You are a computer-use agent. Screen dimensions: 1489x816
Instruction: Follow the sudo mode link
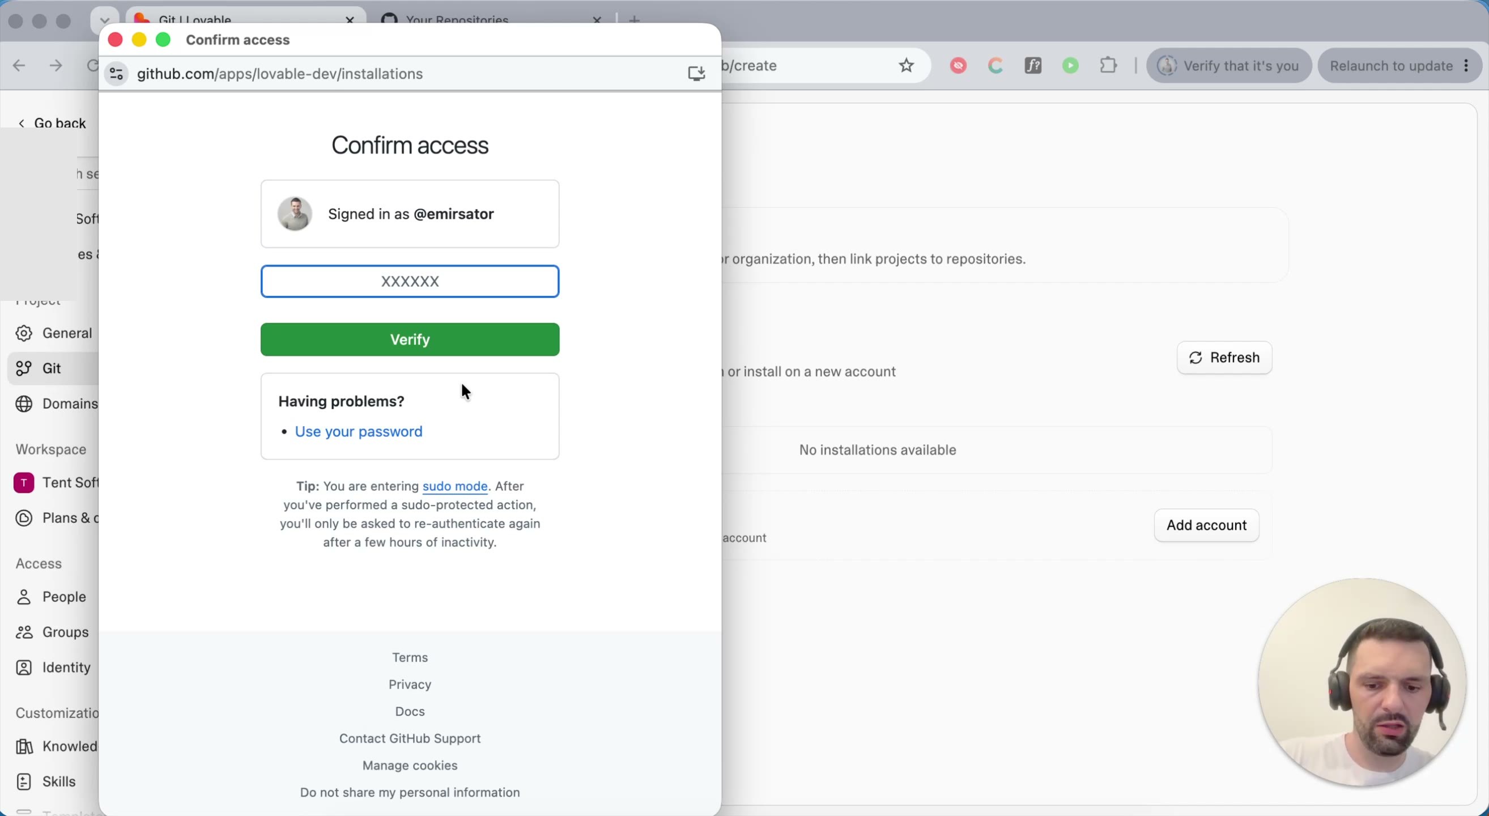pyautogui.click(x=455, y=486)
